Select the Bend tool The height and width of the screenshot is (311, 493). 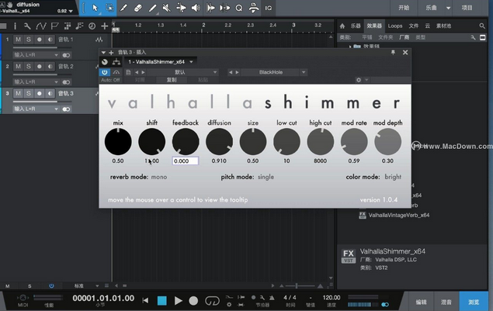tap(181, 8)
